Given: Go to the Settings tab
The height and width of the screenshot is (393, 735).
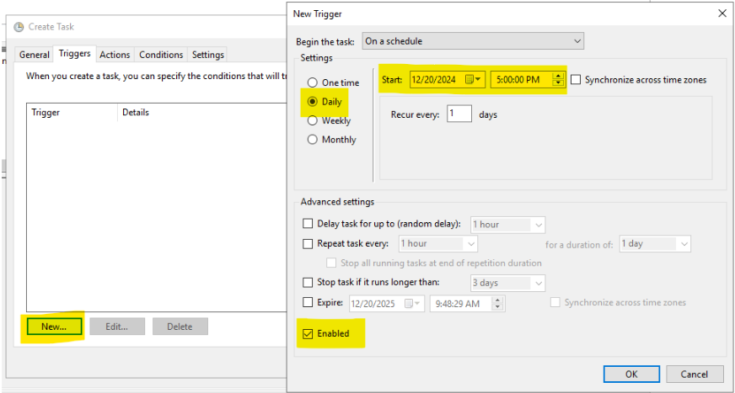Looking at the screenshot, I should (207, 55).
